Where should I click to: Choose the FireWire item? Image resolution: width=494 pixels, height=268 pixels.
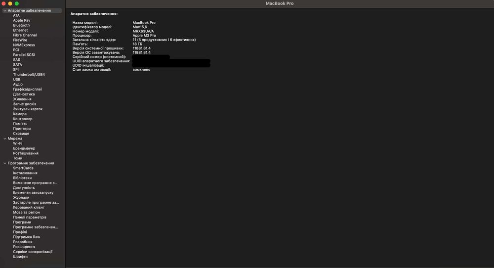click(x=20, y=40)
